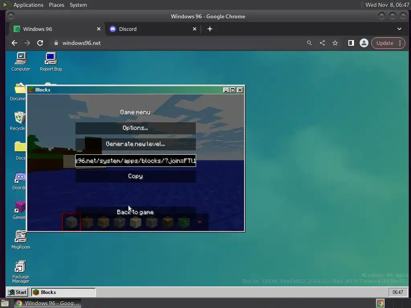Click the top panel date and time
Viewport: 411px width, 308px height.
(387, 5)
